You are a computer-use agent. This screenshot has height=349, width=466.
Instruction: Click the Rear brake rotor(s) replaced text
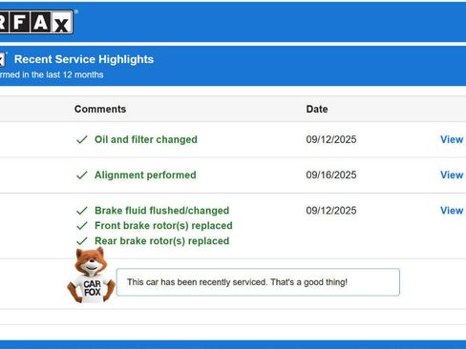tap(162, 241)
